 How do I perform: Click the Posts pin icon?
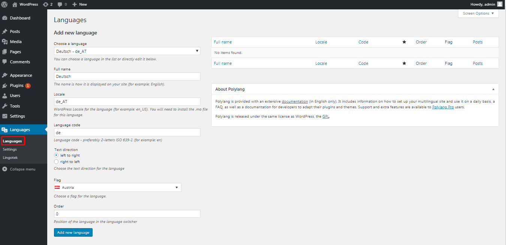(x=5, y=31)
